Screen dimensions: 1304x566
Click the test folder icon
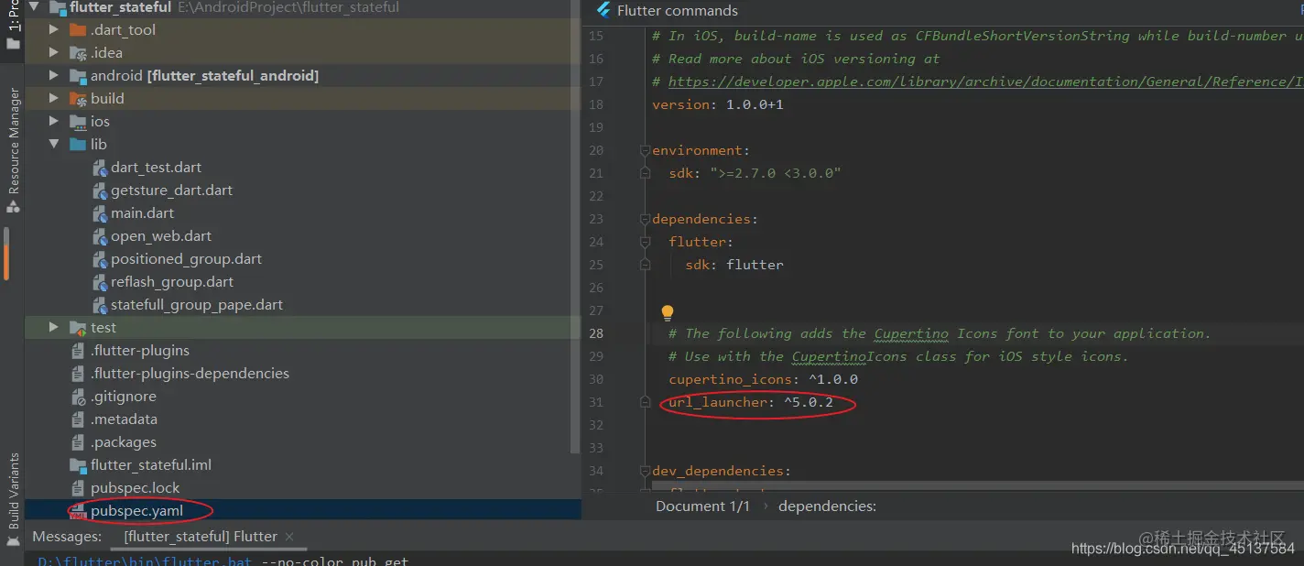click(78, 327)
